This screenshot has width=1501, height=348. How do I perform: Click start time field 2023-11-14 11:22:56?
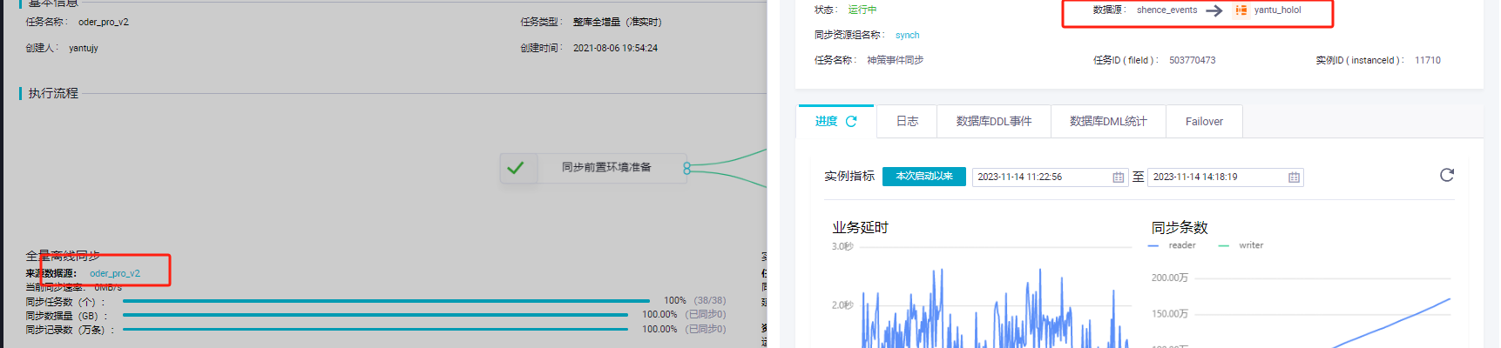(x=1050, y=177)
